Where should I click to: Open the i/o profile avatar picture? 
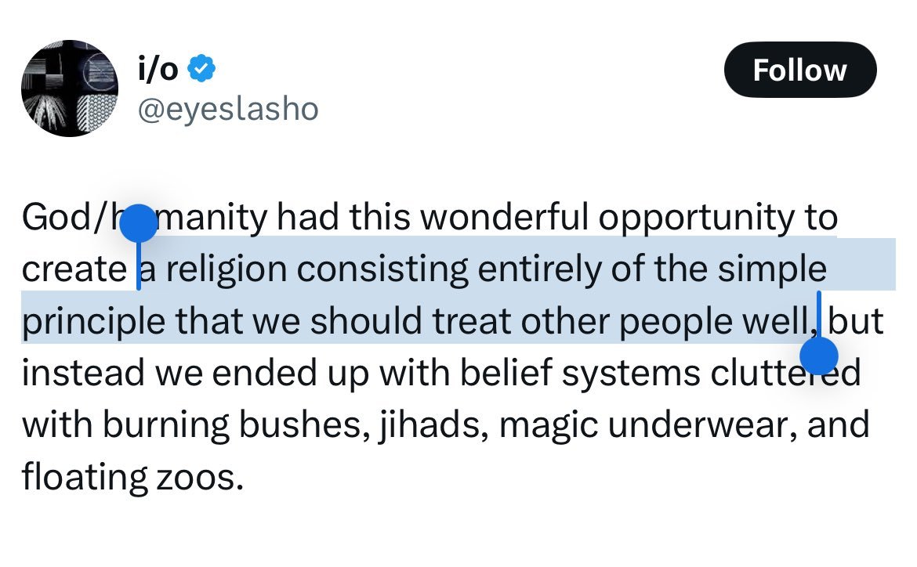(x=70, y=88)
